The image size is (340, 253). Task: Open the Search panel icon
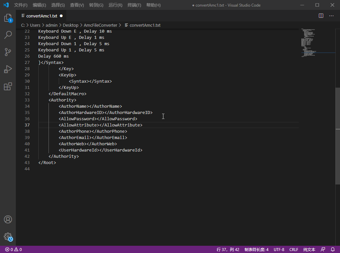pyautogui.click(x=8, y=35)
